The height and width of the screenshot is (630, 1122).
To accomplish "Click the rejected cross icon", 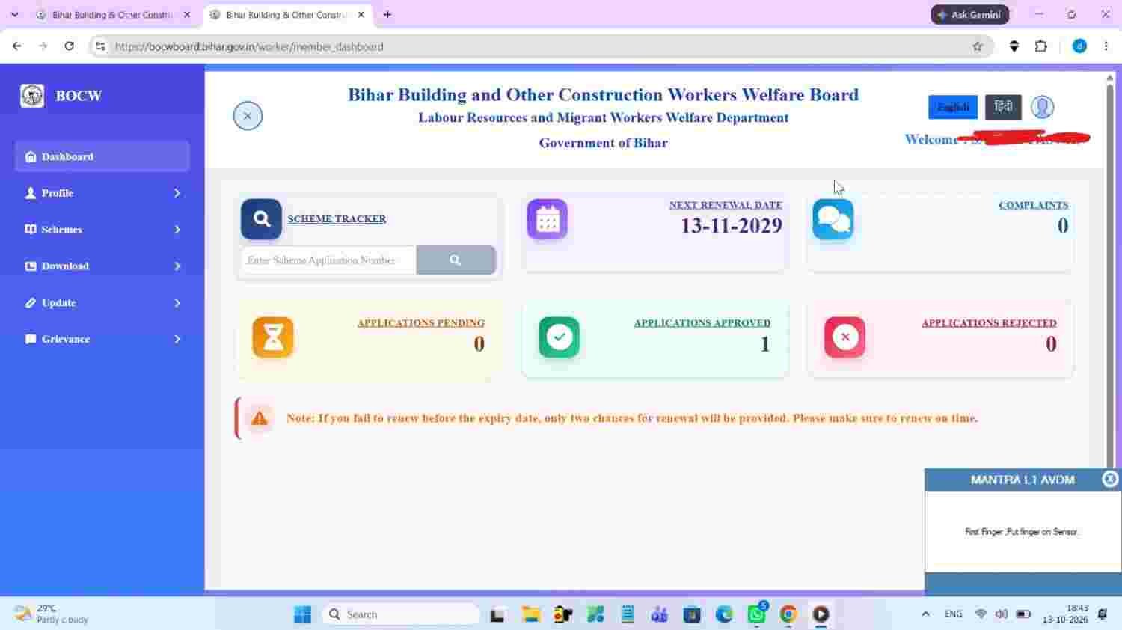I will pos(845,337).
